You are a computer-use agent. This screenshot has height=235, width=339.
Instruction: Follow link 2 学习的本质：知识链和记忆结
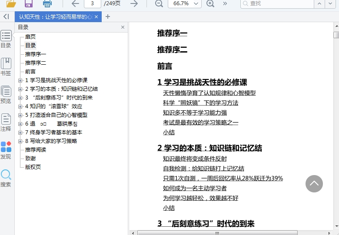pos(210,148)
